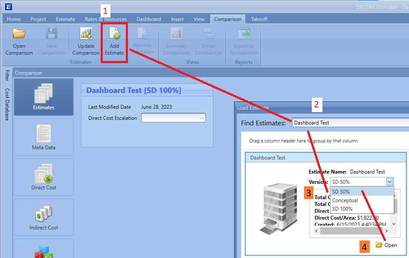This screenshot has height=258, width=409.
Task: Click the Open Comparison folder icon
Action: click(x=19, y=34)
